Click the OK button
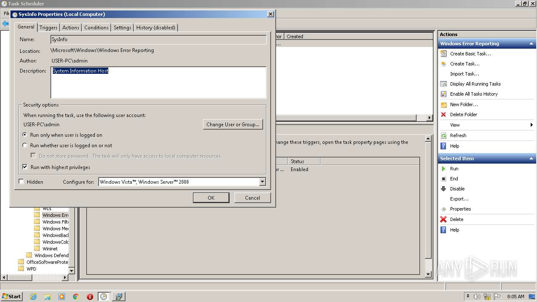The height and width of the screenshot is (302, 537). [x=211, y=198]
